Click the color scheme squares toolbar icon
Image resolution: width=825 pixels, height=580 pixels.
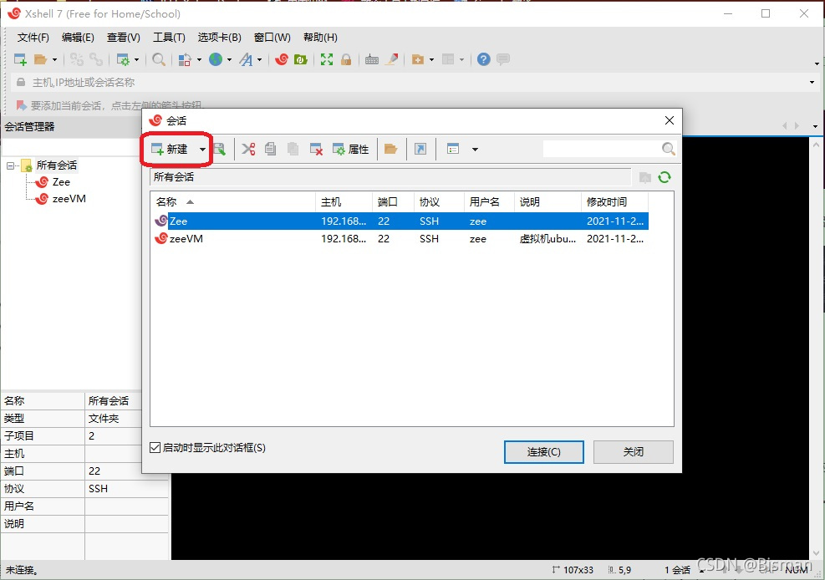[x=184, y=59]
